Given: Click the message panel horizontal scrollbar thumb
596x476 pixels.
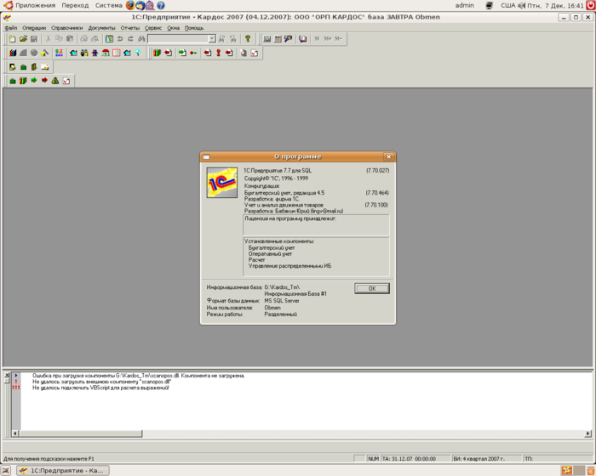Looking at the screenshot, I should [x=81, y=433].
